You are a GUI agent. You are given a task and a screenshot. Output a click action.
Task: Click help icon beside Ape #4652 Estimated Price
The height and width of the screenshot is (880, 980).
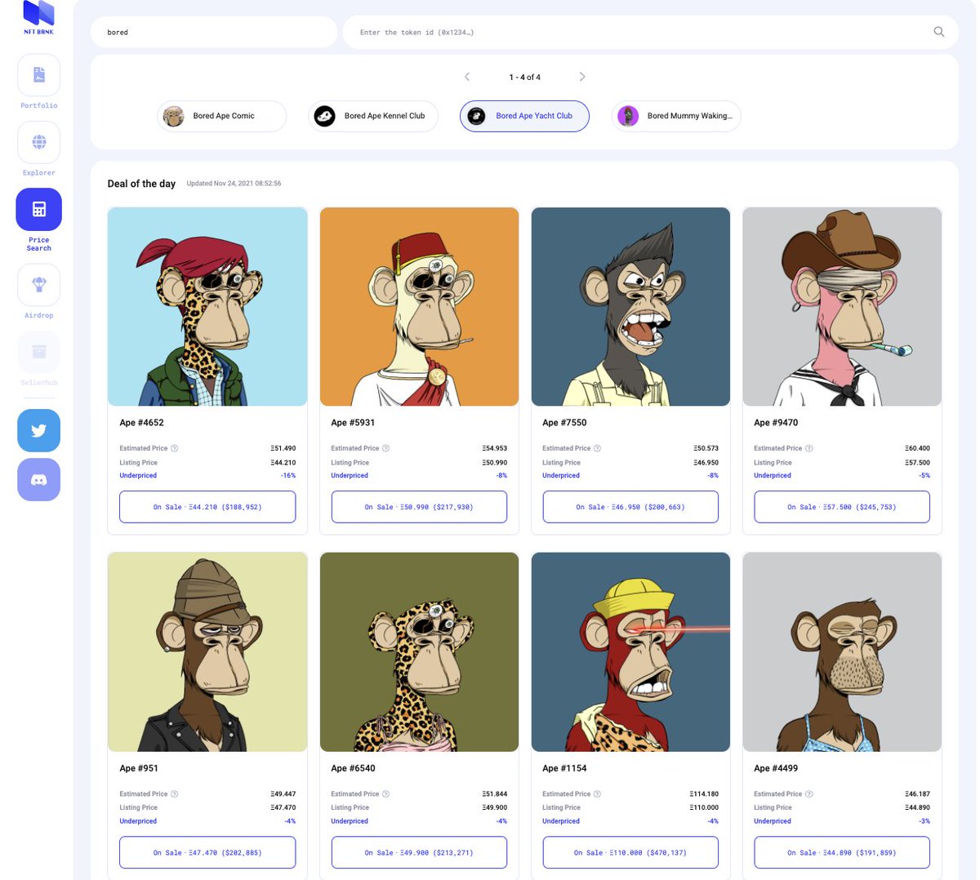(175, 448)
